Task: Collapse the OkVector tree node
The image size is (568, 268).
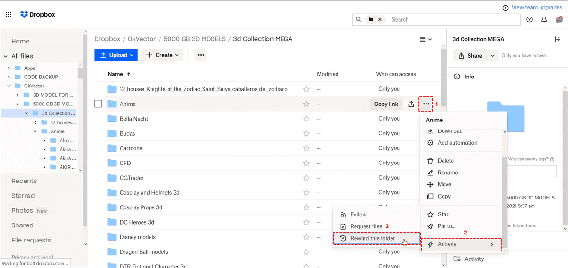Action: point(9,86)
